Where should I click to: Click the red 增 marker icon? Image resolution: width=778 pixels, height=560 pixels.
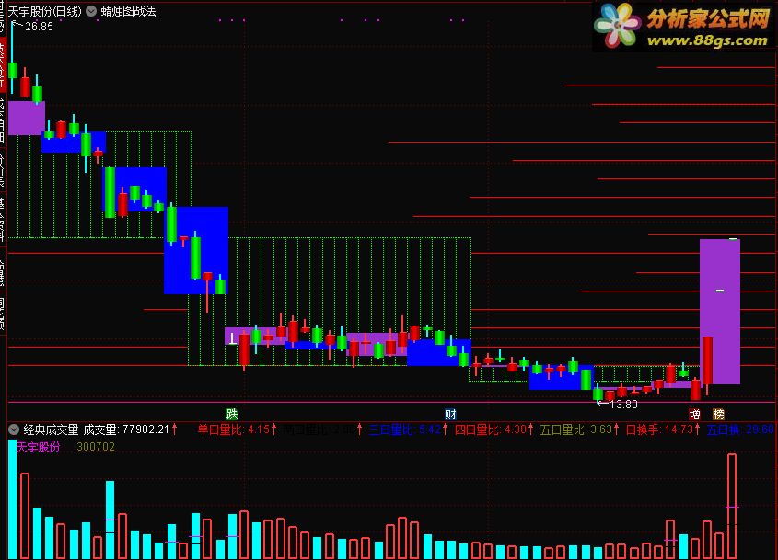[x=694, y=414]
